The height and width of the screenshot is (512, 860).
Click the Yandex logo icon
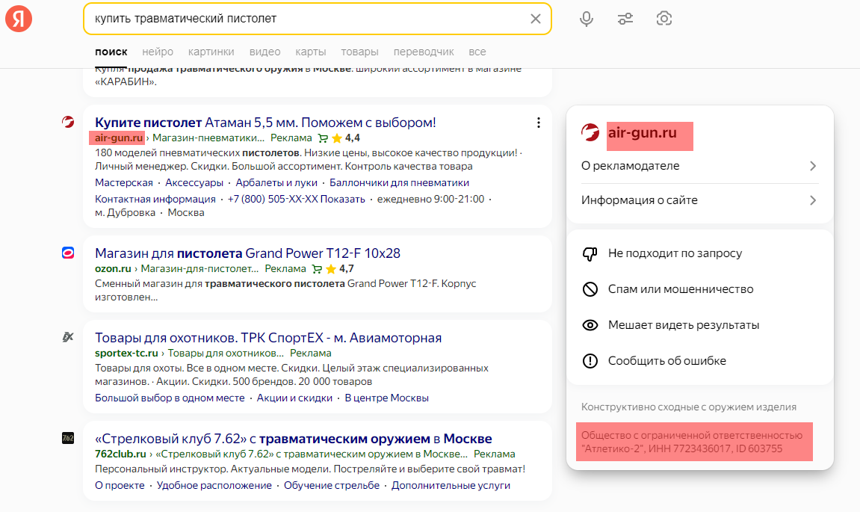pyautogui.click(x=19, y=19)
